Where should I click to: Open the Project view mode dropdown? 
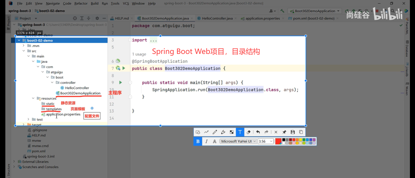click(36, 18)
